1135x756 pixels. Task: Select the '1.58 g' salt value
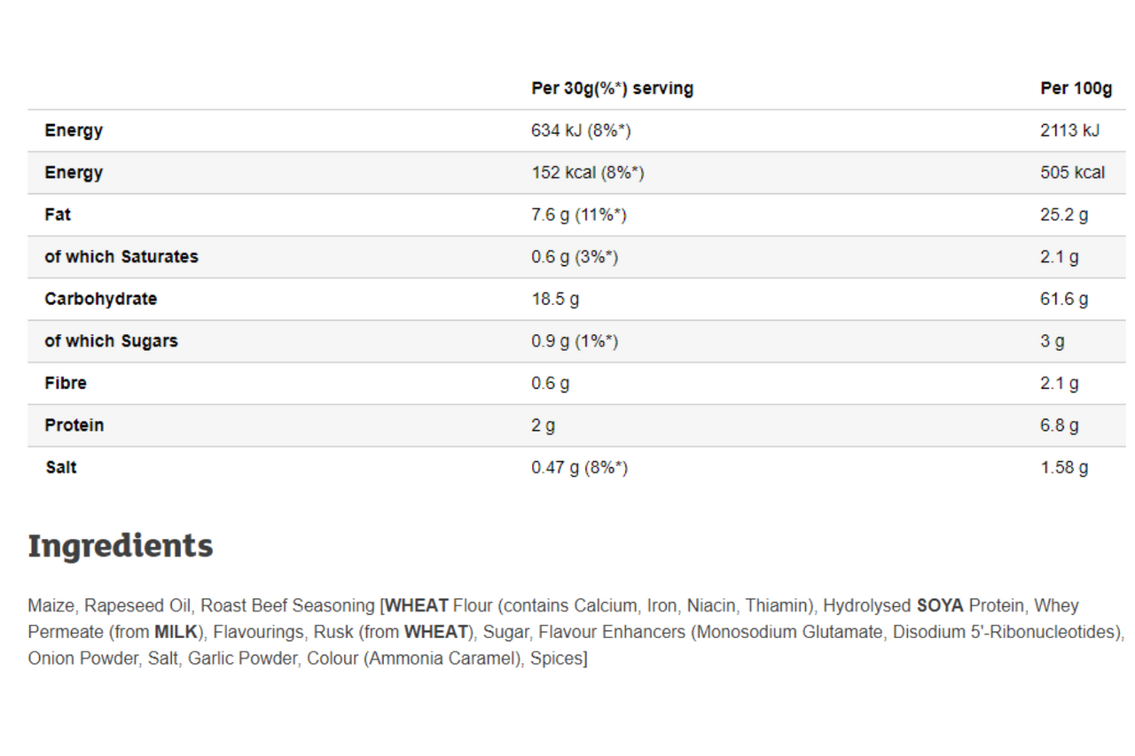(1064, 467)
